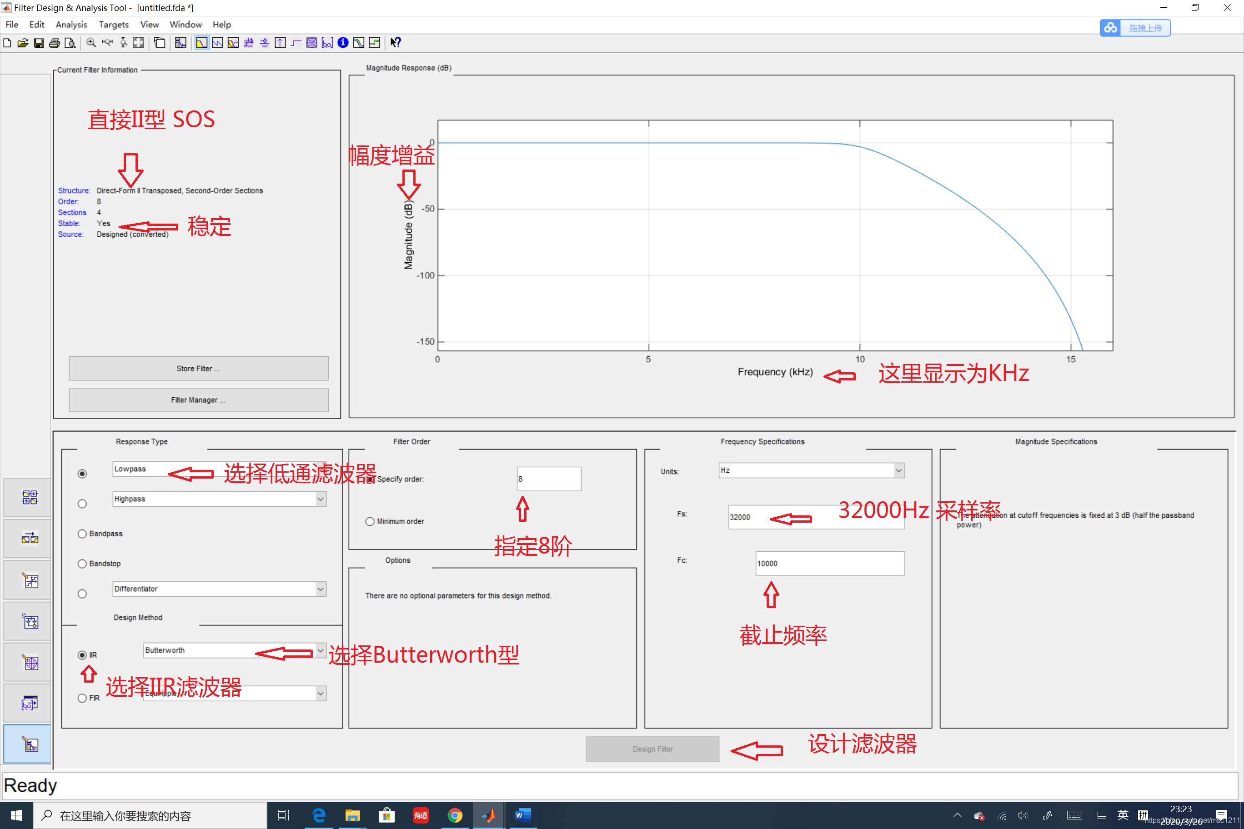Click the Filter Order specify order input field

tap(547, 478)
